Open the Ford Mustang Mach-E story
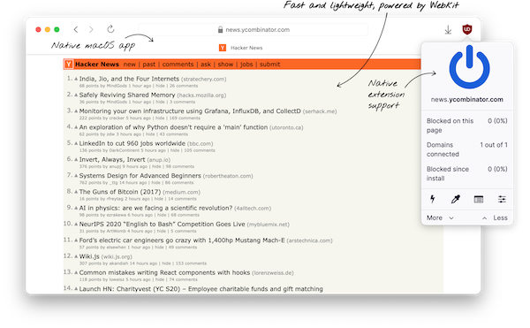The height and width of the screenshot is (328, 530). (182, 240)
